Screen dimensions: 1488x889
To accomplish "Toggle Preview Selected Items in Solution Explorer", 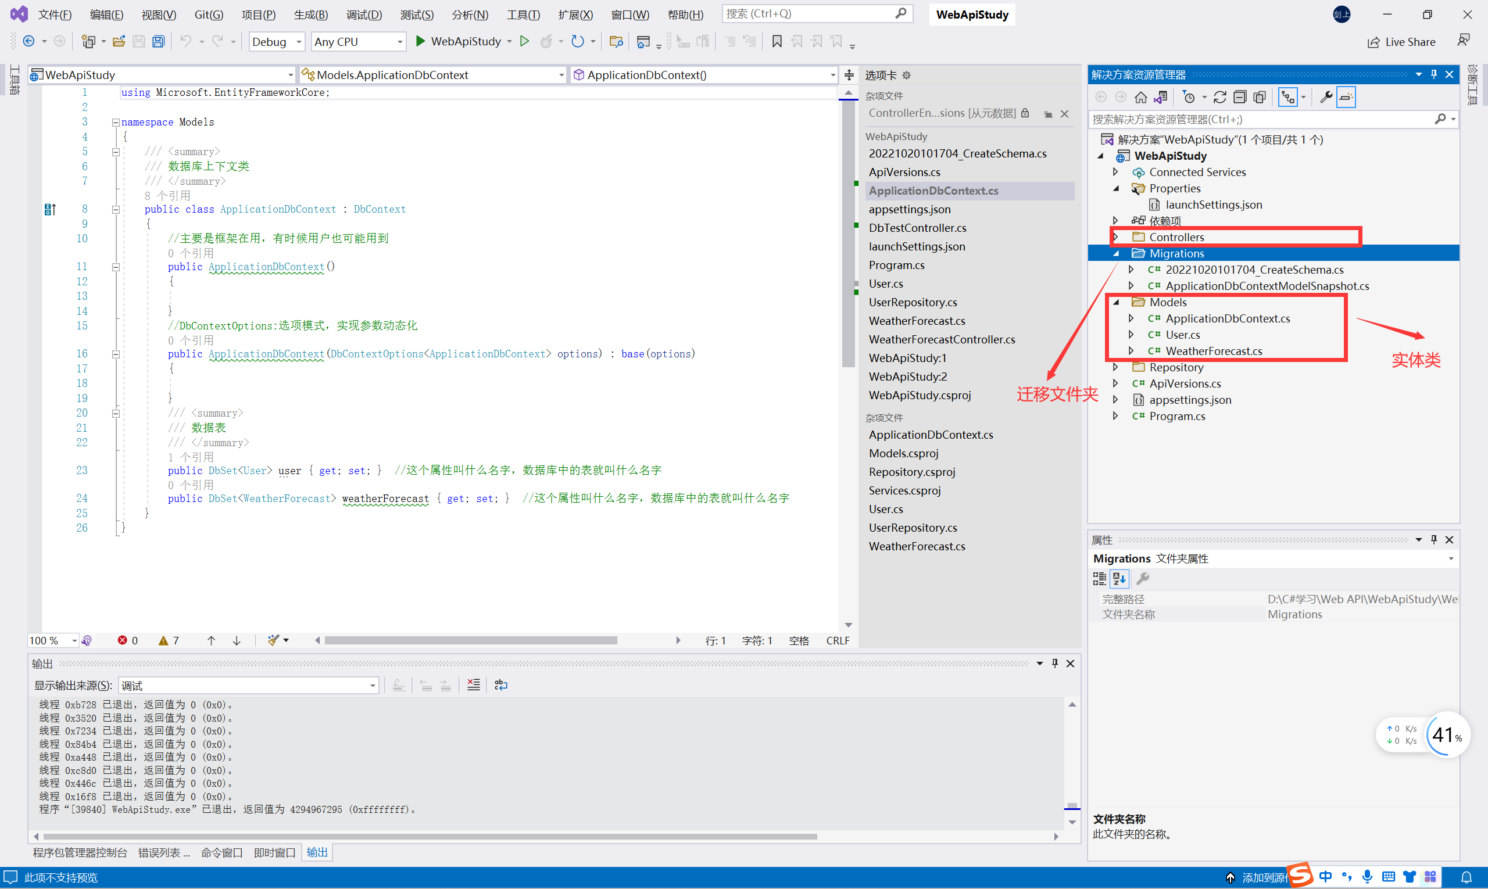I will tap(1346, 97).
